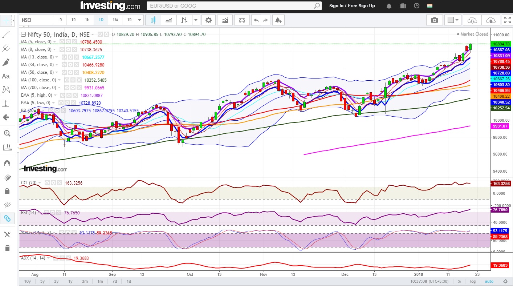Load chart layout with cloud download icon
This screenshot has height=286, width=513.
pos(472,20)
